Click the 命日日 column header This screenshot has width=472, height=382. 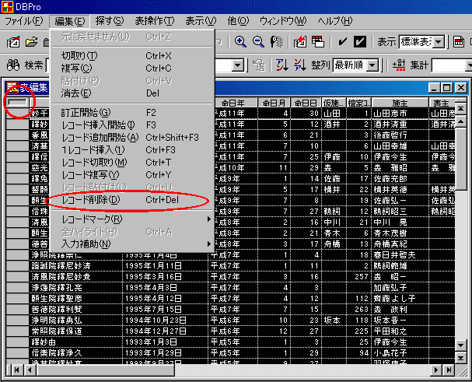coord(306,103)
